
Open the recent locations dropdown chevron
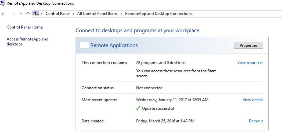tap(21, 14)
